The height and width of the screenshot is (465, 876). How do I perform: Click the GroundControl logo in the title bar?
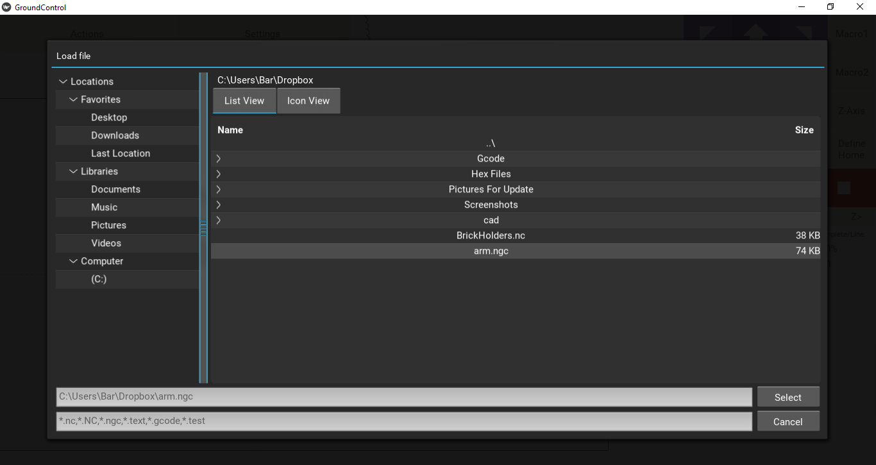6,7
